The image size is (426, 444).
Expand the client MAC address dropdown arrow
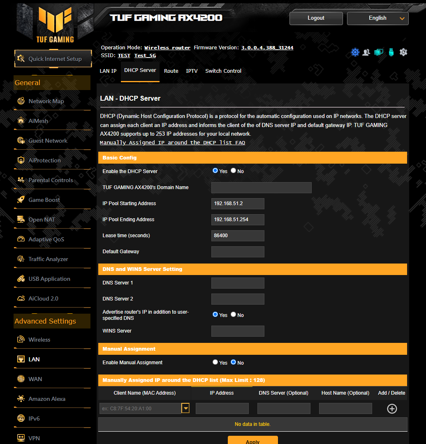click(x=185, y=408)
